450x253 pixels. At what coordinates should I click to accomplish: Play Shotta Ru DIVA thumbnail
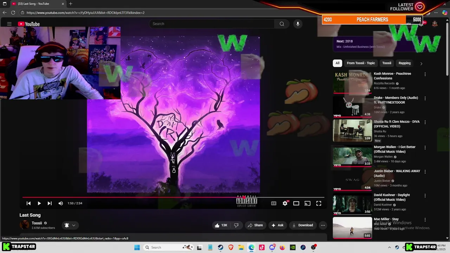(352, 130)
